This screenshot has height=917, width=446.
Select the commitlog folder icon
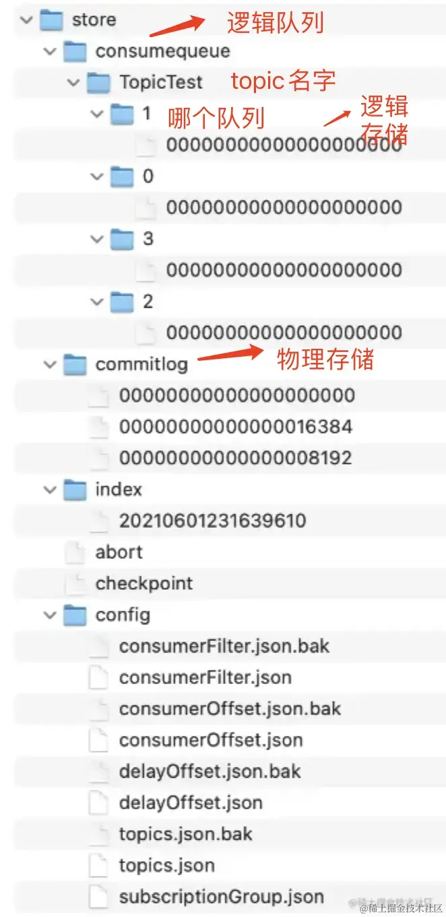pyautogui.click(x=75, y=364)
